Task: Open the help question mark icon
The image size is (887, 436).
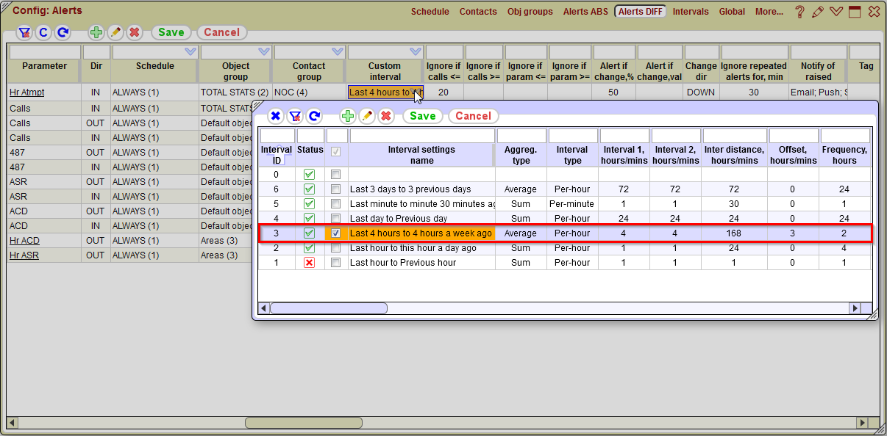Action: tap(799, 11)
